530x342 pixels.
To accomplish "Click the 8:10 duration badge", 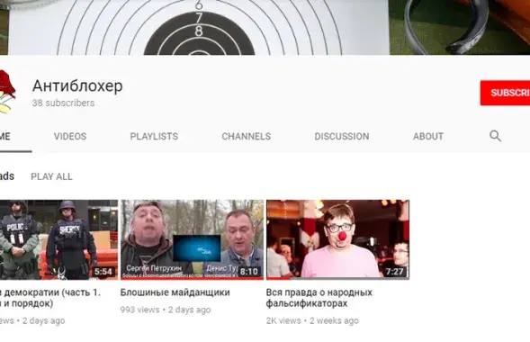I will [249, 272].
